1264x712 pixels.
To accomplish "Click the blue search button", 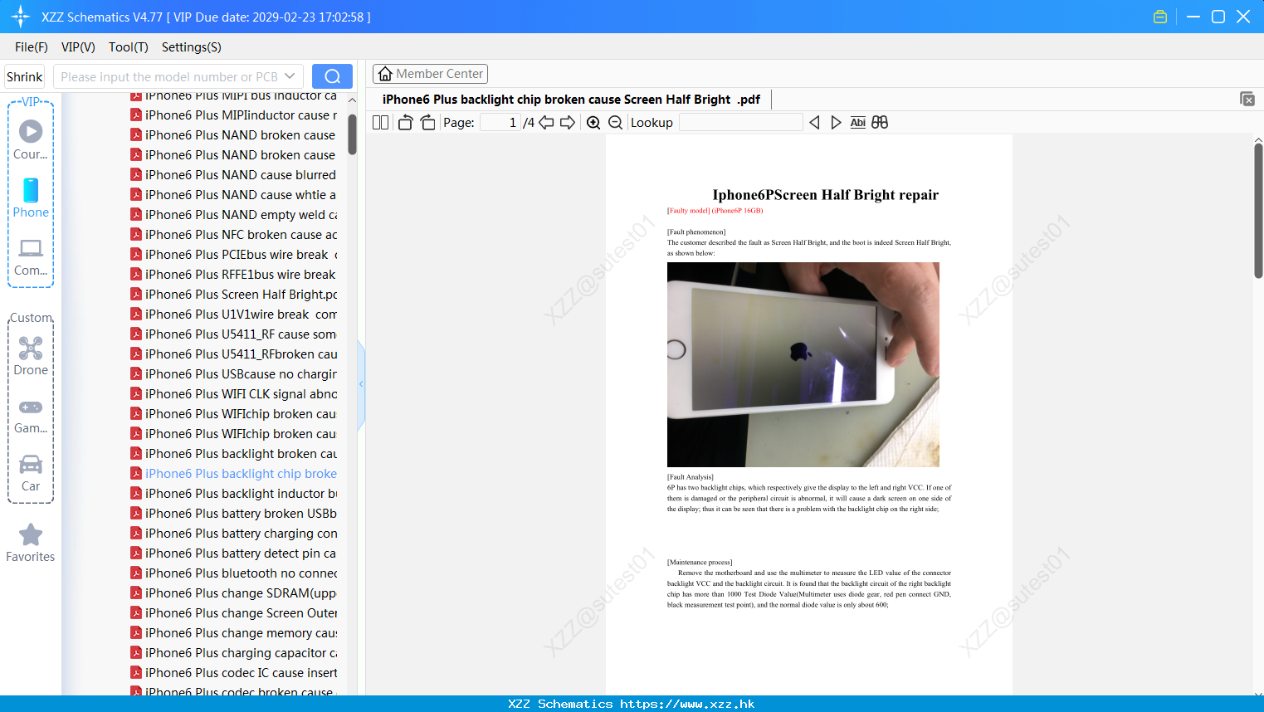I will click(x=332, y=76).
